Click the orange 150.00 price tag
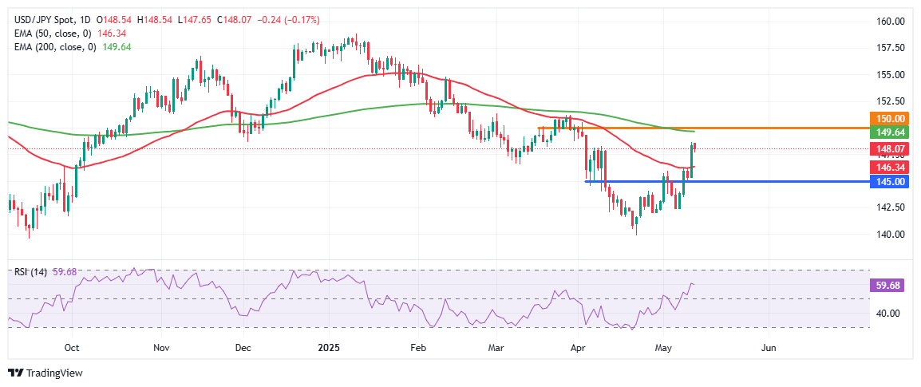 [x=887, y=118]
